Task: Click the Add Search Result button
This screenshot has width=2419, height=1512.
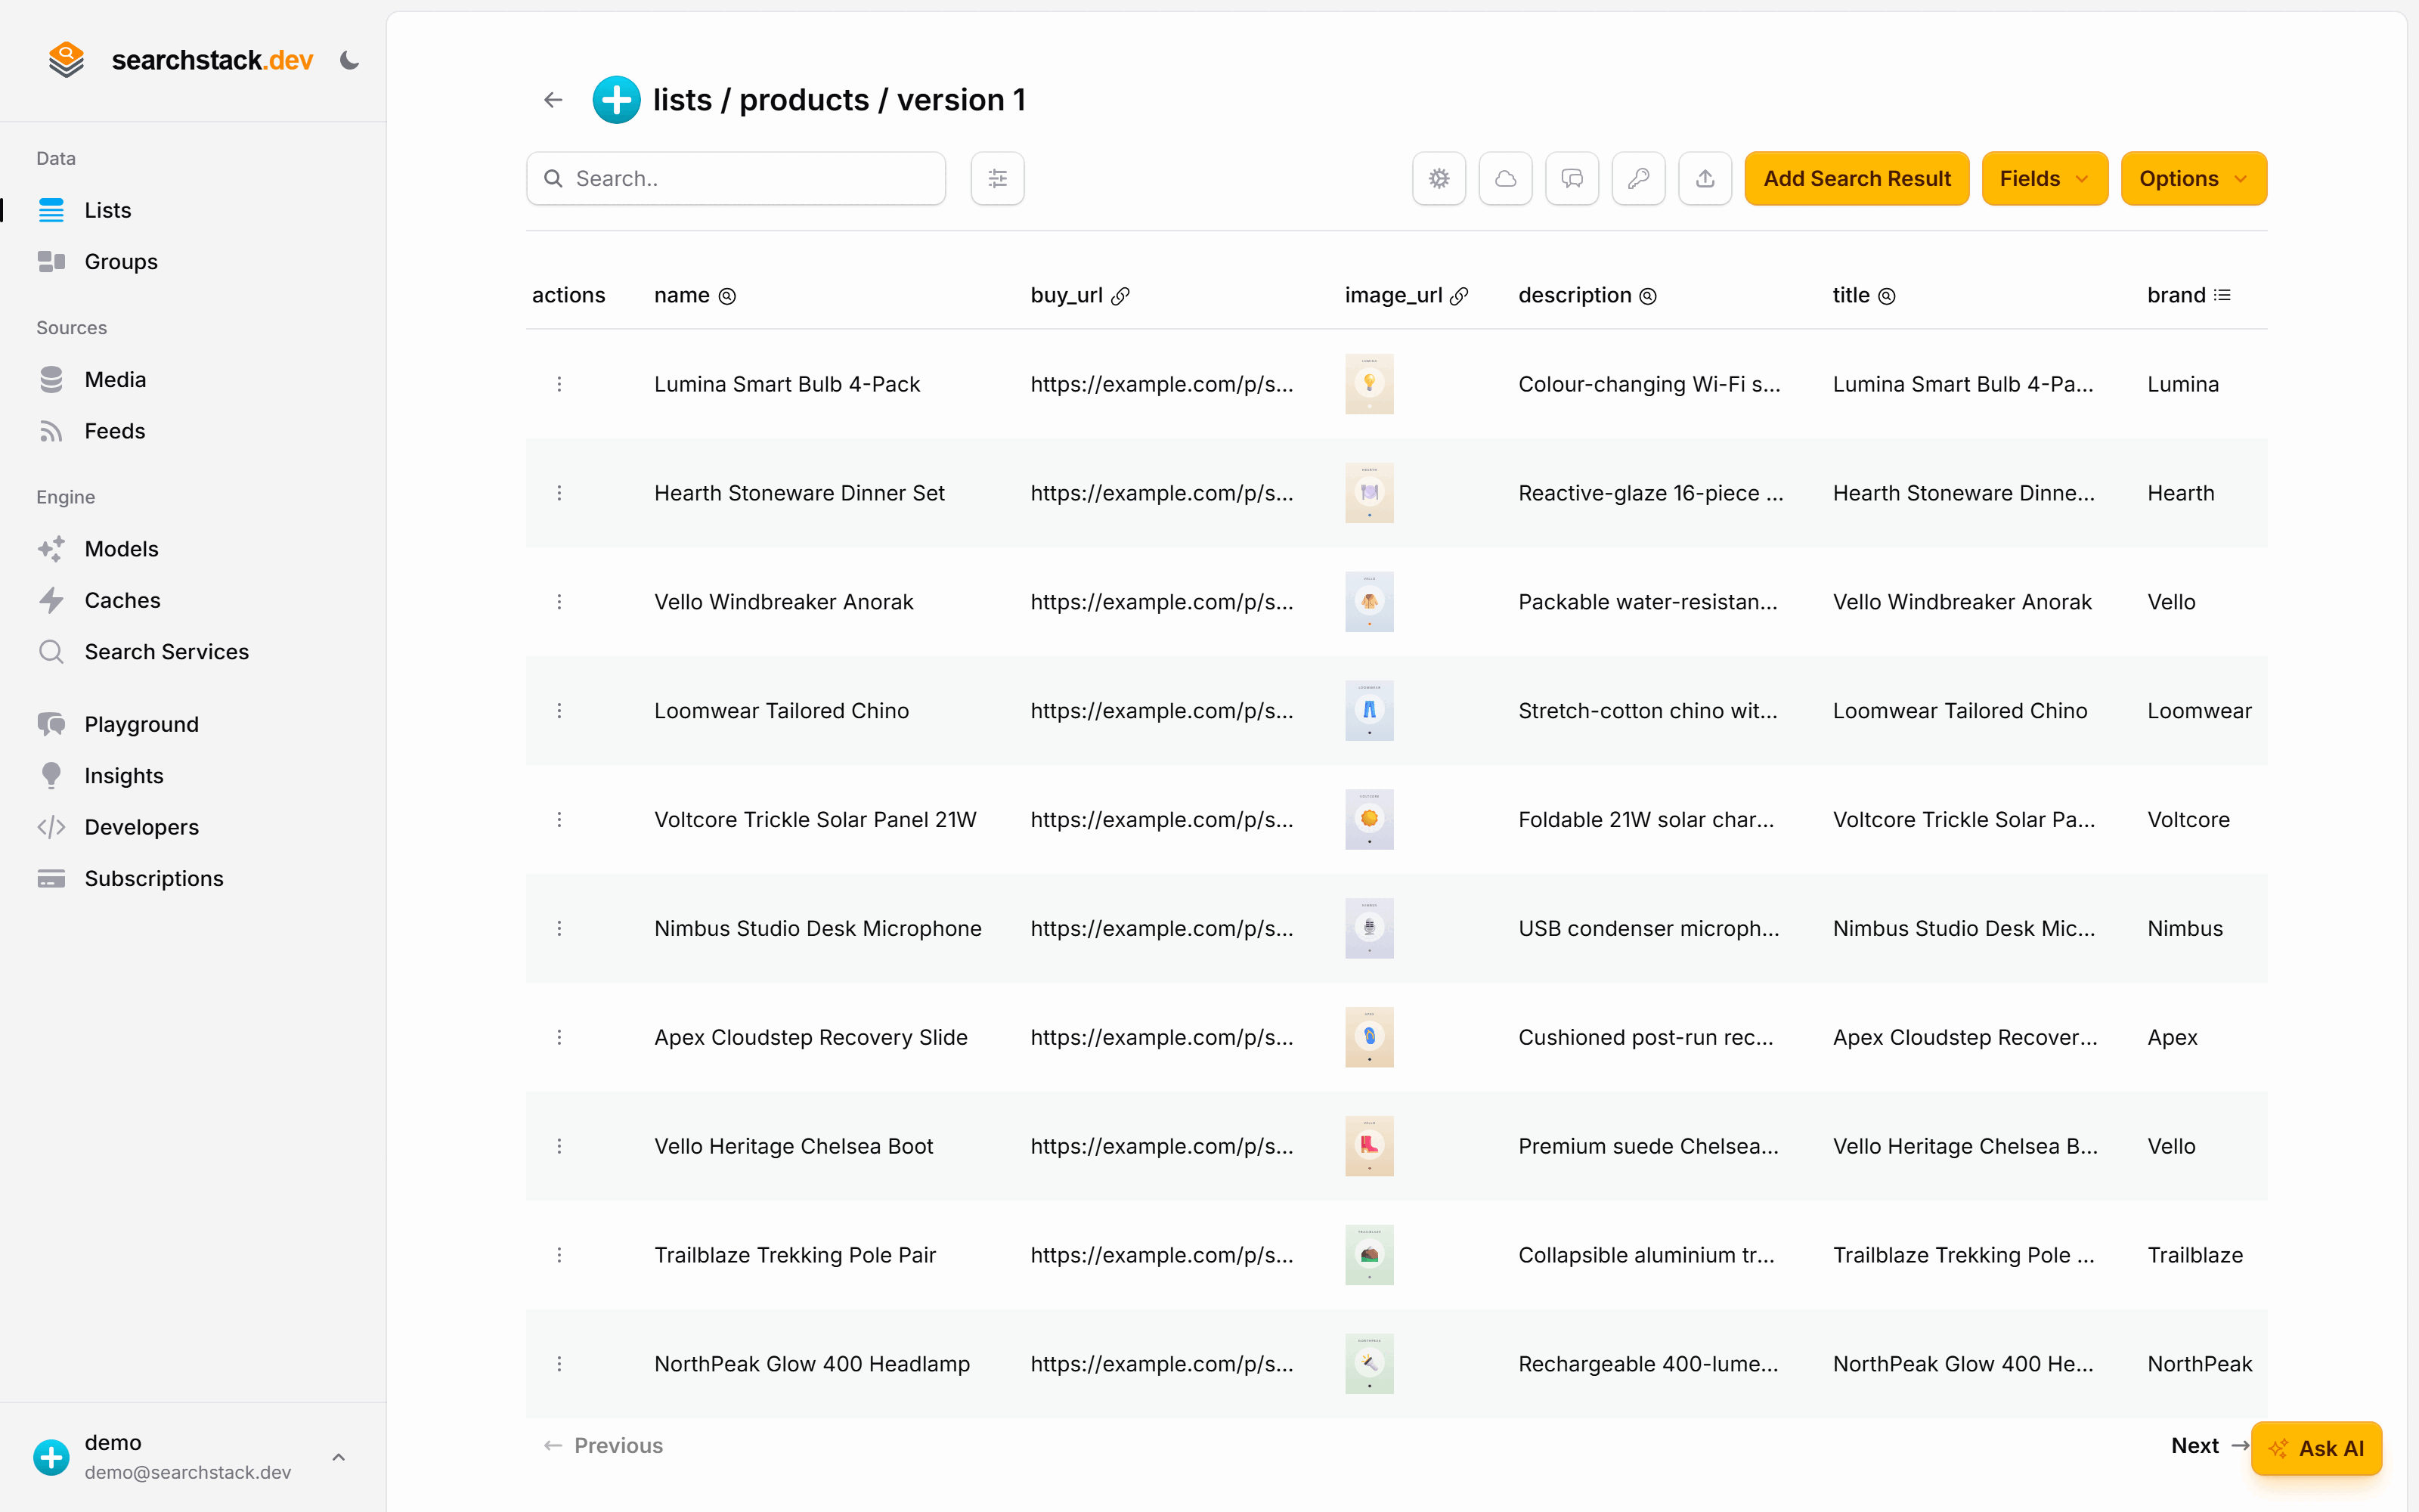Action: [x=1857, y=179]
